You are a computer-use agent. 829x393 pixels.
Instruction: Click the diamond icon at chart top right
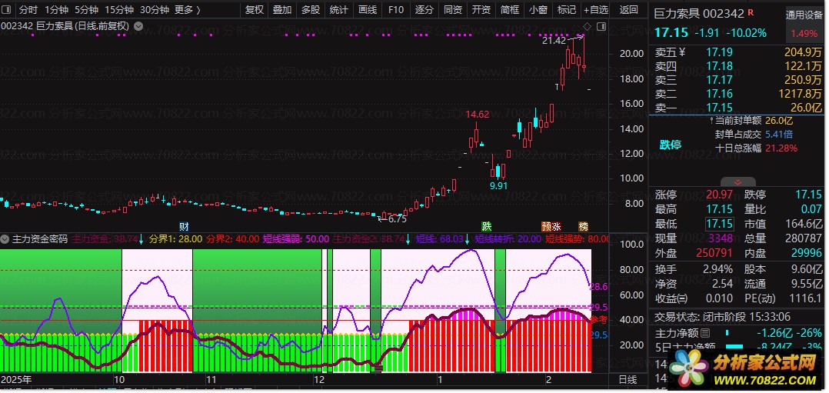pyautogui.click(x=587, y=26)
